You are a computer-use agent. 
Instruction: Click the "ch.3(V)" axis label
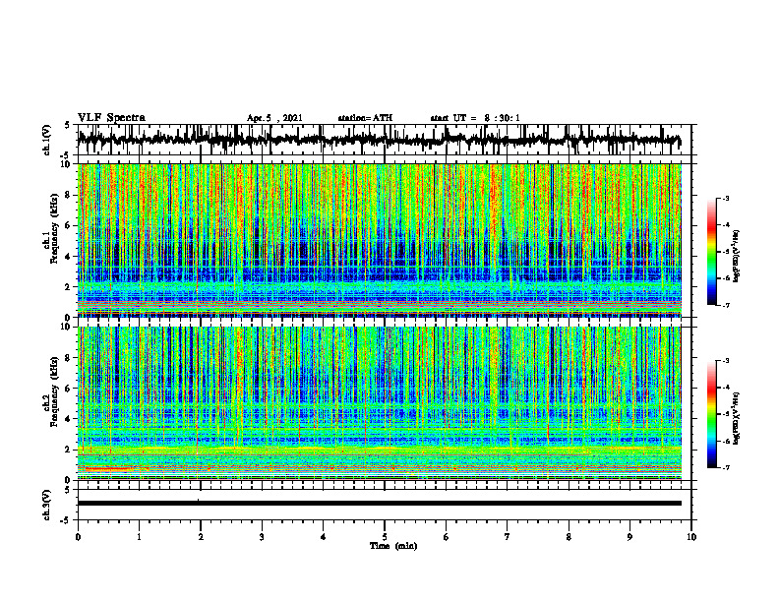click(48, 505)
